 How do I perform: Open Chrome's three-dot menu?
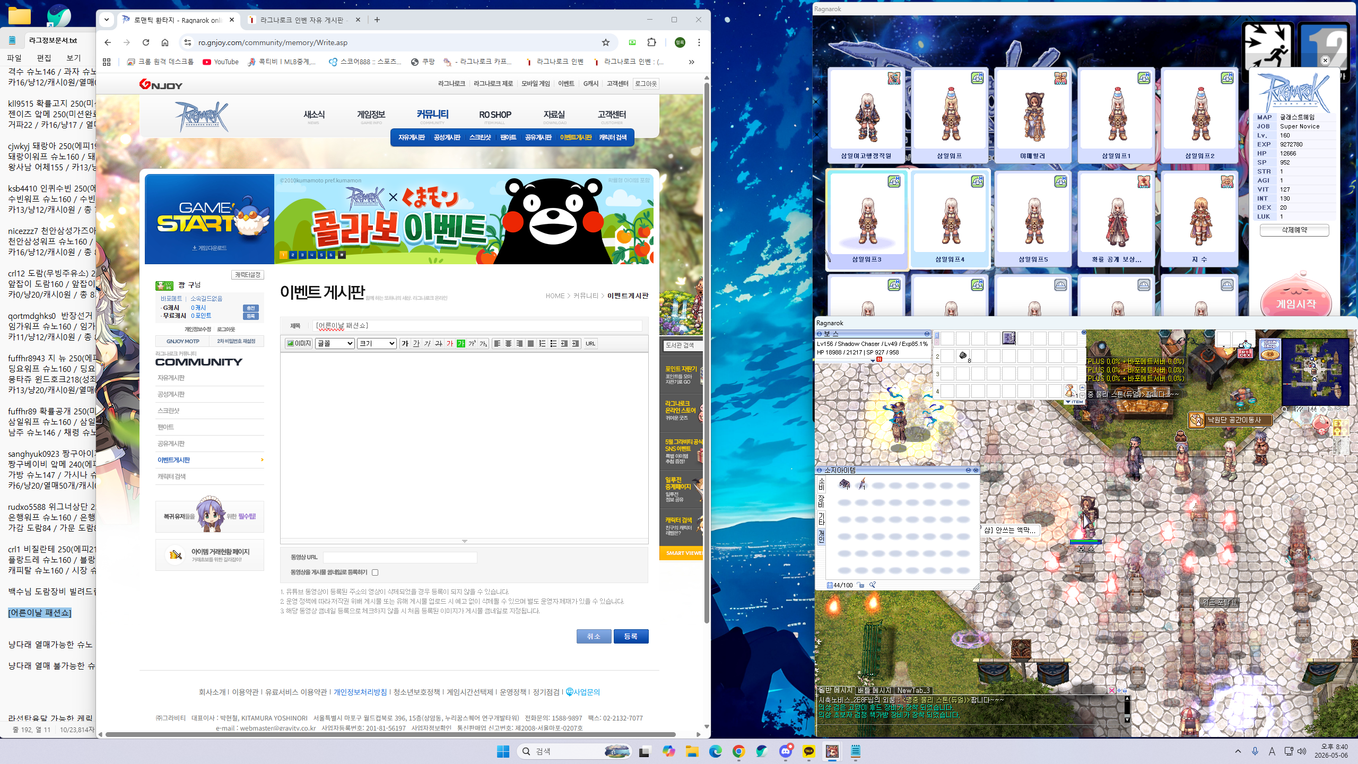point(699,42)
